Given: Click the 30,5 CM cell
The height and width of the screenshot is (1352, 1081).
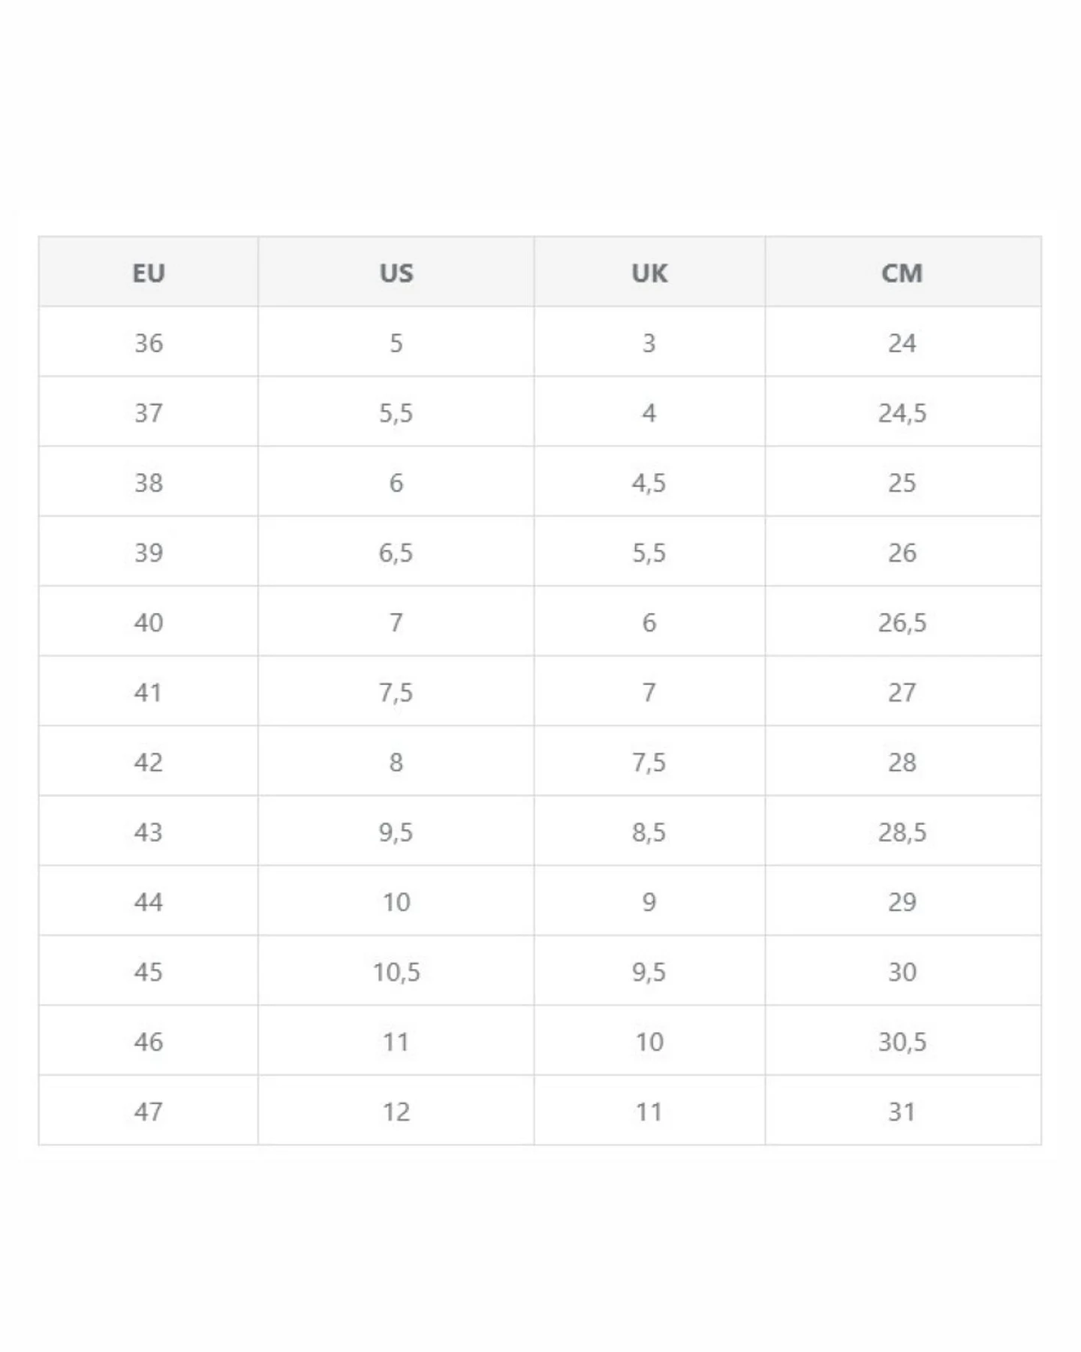Looking at the screenshot, I should coord(902,1040).
